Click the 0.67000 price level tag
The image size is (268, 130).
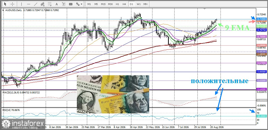261,63
